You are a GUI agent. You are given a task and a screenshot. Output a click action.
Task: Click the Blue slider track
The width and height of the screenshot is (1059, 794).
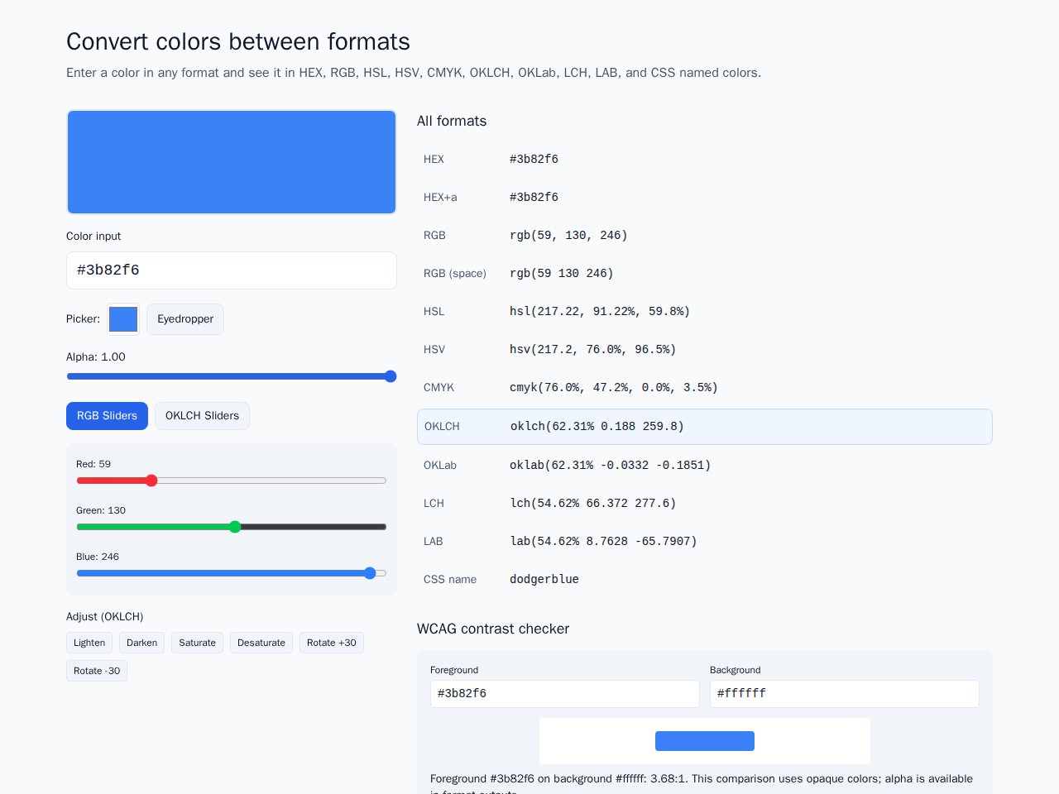pyautogui.click(x=232, y=573)
